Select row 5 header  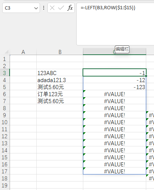click(5, 87)
